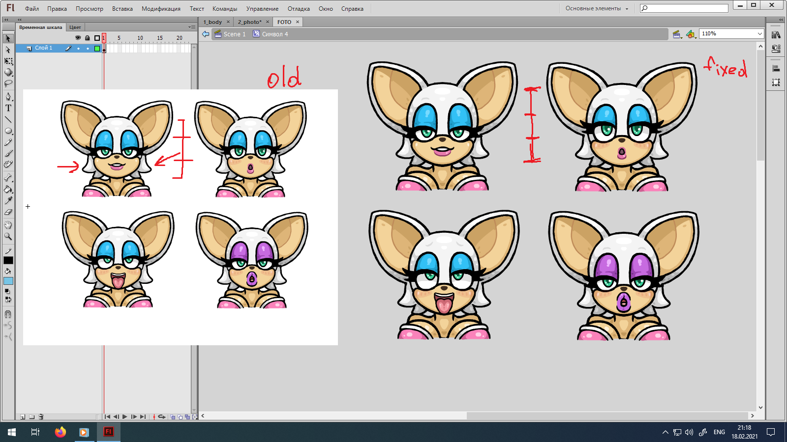Select the Free Transform tool

click(x=8, y=61)
